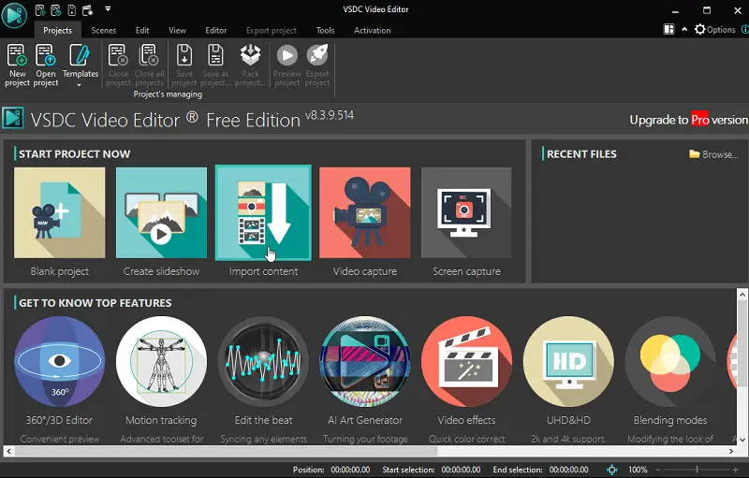Image resolution: width=749 pixels, height=478 pixels.
Task: Start a Blank project
Action: coord(59,214)
